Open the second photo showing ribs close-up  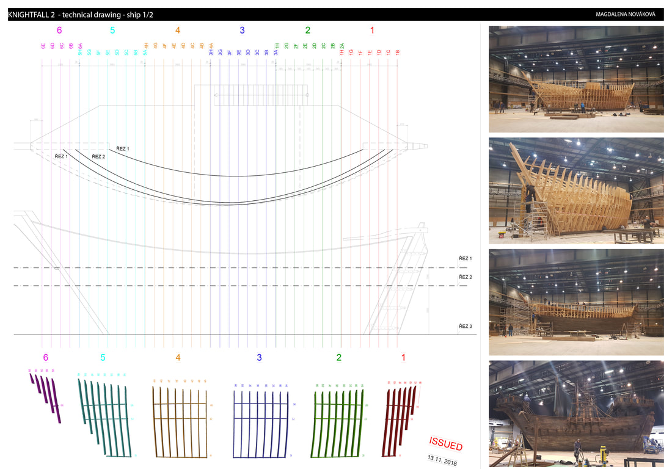[575, 190]
